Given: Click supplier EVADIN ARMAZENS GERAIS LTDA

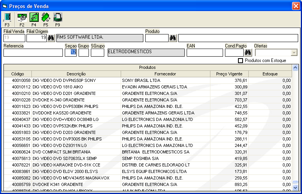Looking at the screenshot, I should [x=154, y=87].
